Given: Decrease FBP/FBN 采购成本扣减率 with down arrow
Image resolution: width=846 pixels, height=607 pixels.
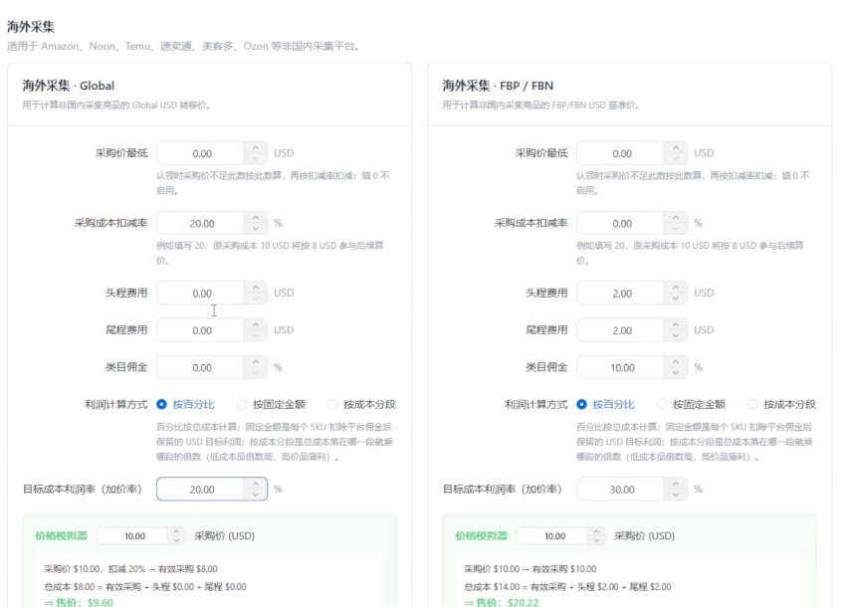Looking at the screenshot, I should (676, 229).
